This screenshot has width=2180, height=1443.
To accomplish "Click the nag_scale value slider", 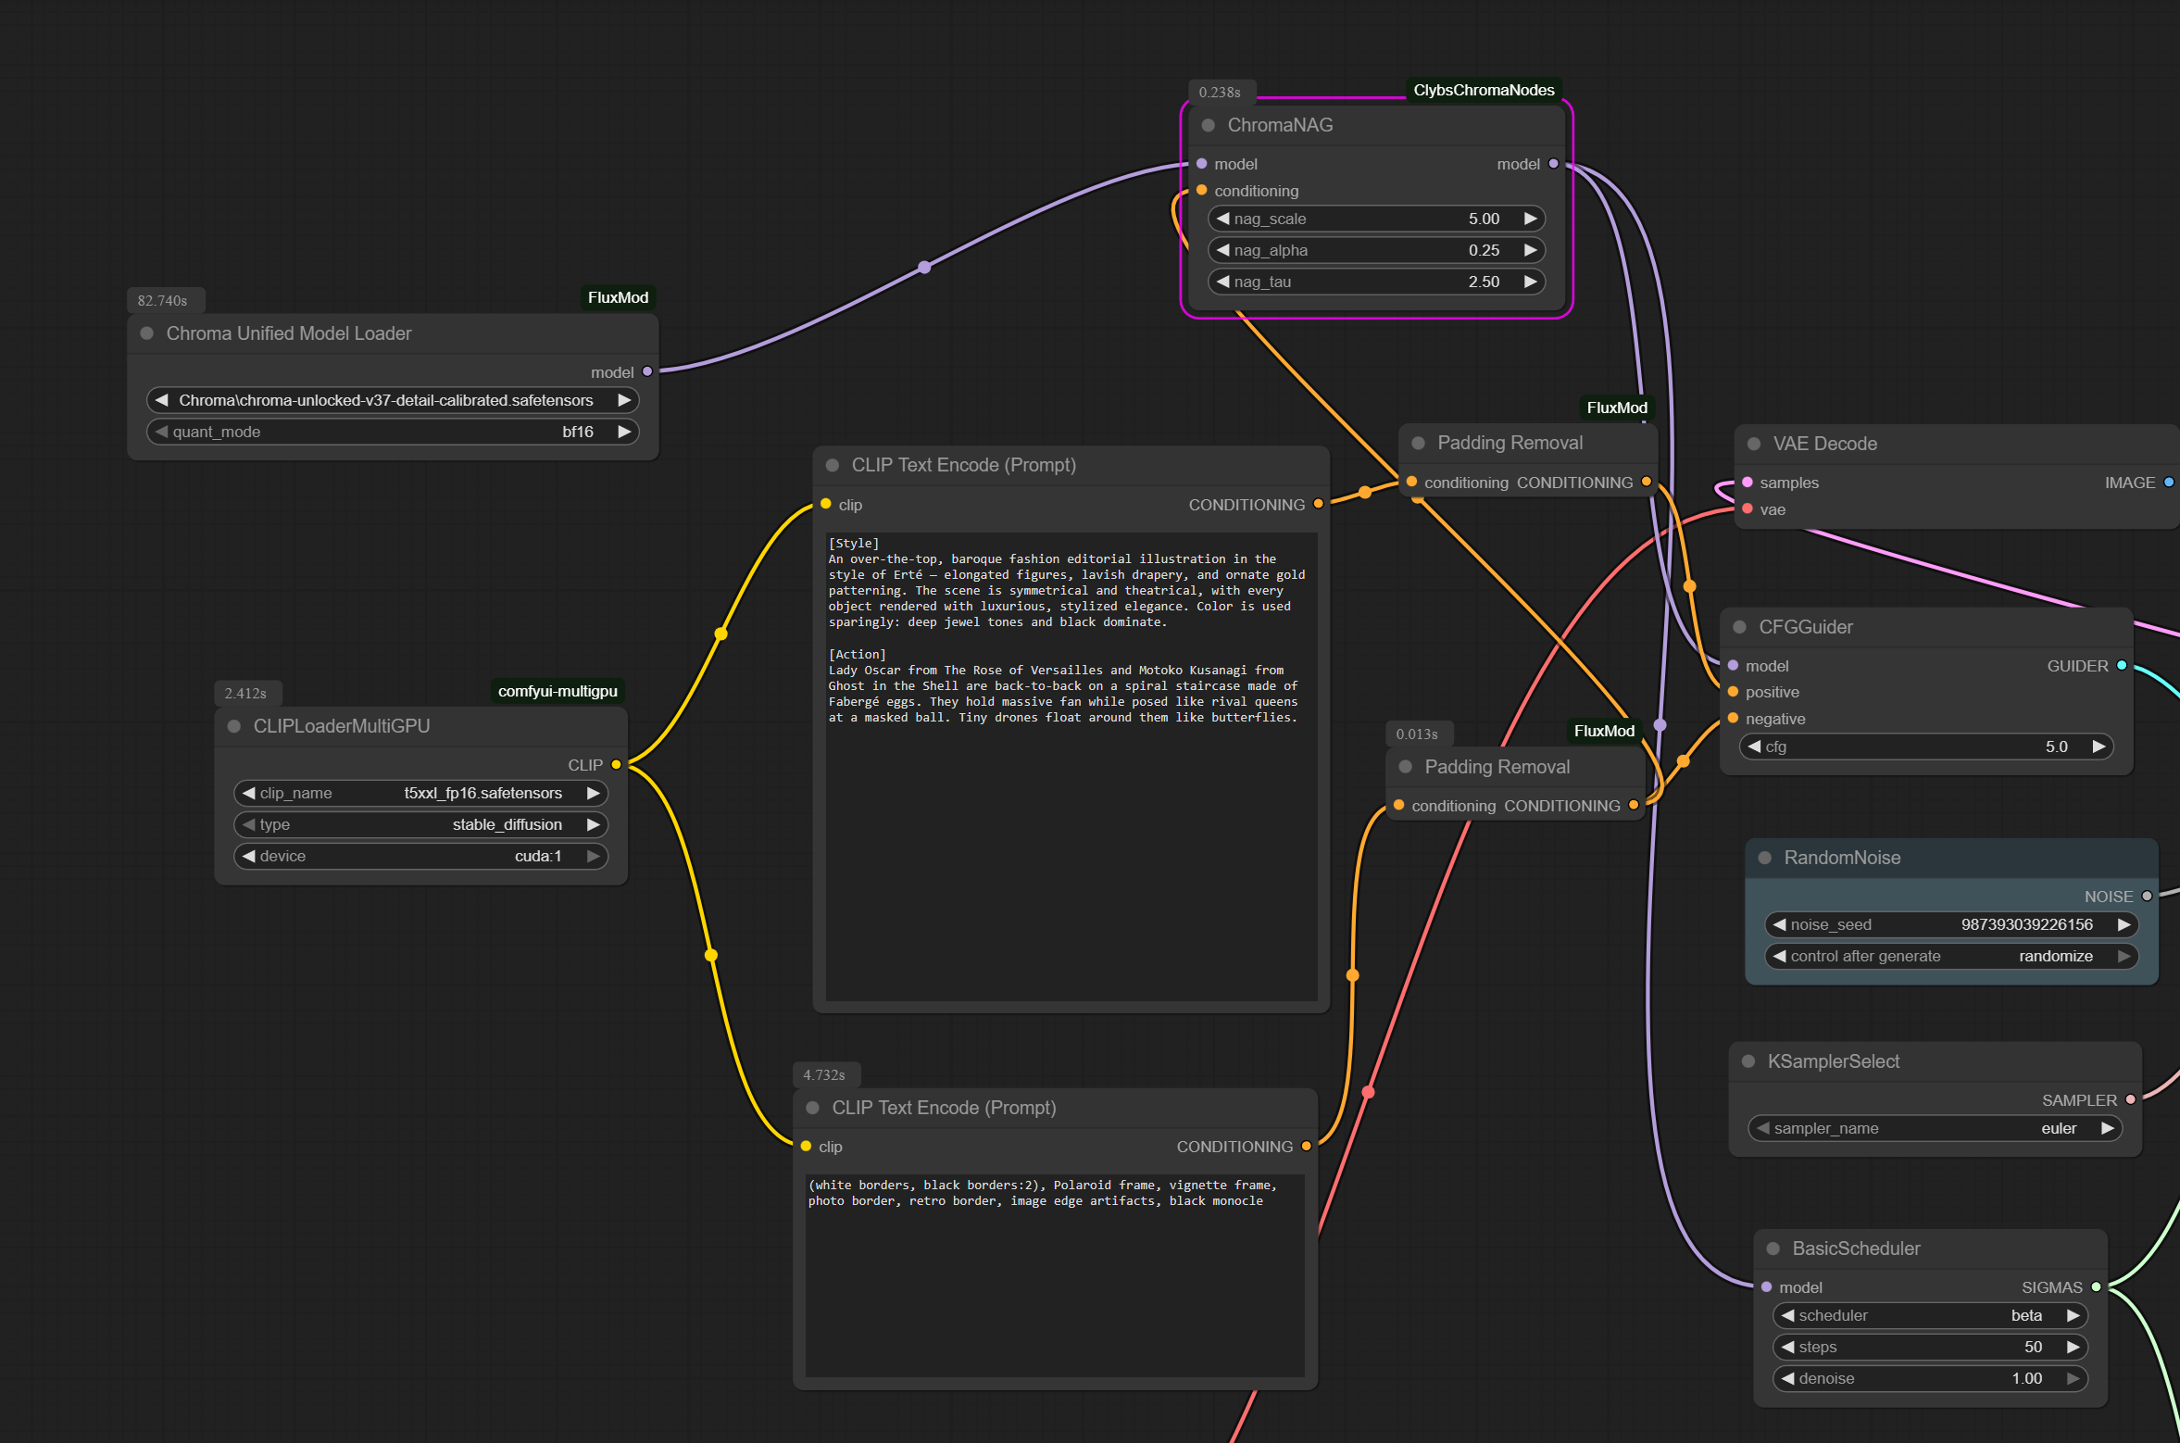I will (1376, 219).
